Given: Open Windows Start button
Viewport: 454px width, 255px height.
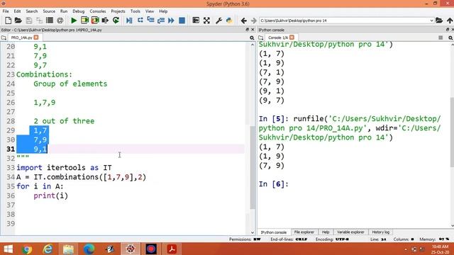Looking at the screenshot, I should pos(8,249).
